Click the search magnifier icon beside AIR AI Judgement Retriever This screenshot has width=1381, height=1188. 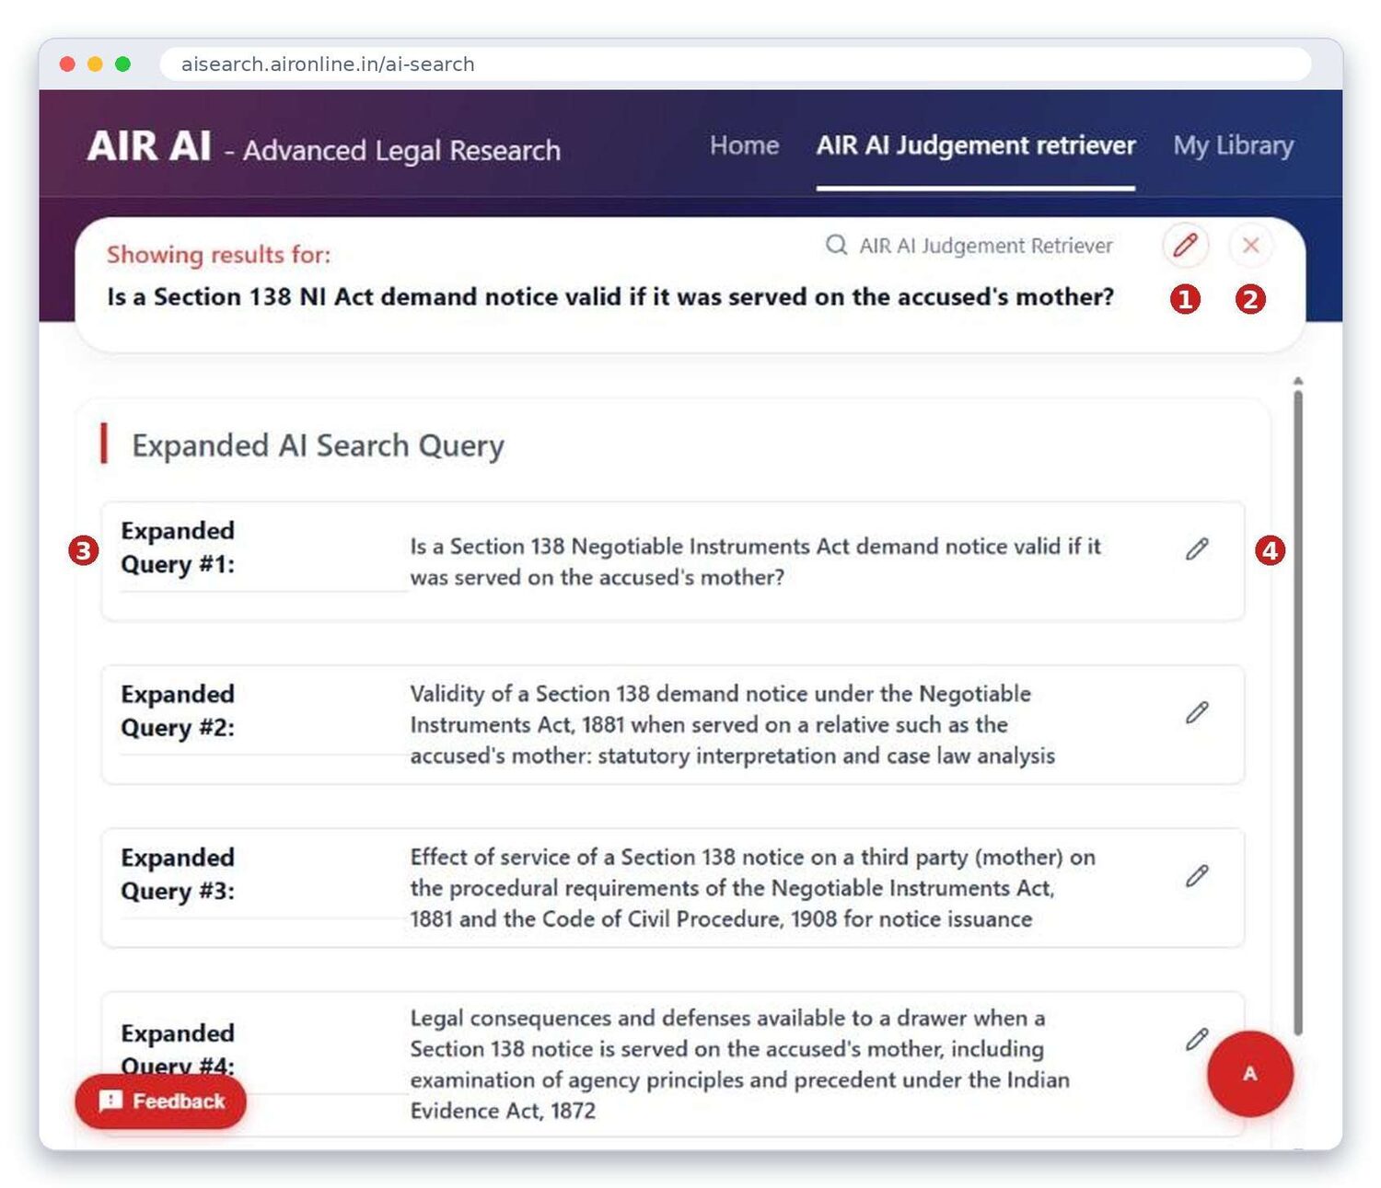[836, 245]
